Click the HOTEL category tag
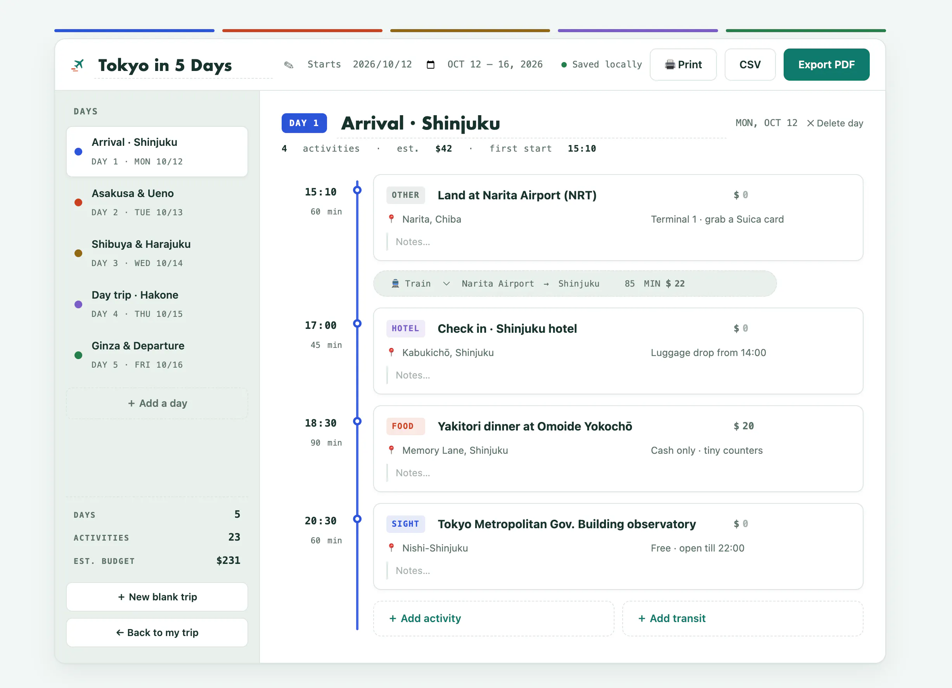The height and width of the screenshot is (688, 952). coord(405,328)
